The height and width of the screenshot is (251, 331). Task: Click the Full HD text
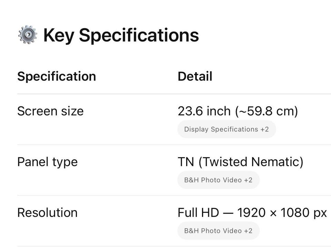[x=198, y=212]
